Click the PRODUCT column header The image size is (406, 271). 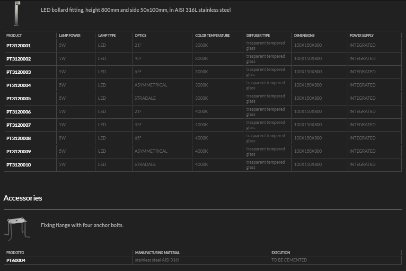pyautogui.click(x=14, y=35)
